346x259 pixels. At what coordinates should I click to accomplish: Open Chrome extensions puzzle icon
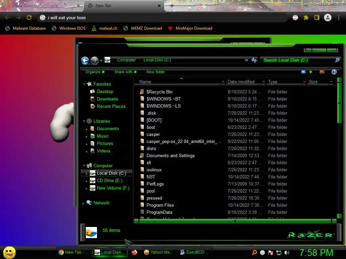[x=306, y=18]
